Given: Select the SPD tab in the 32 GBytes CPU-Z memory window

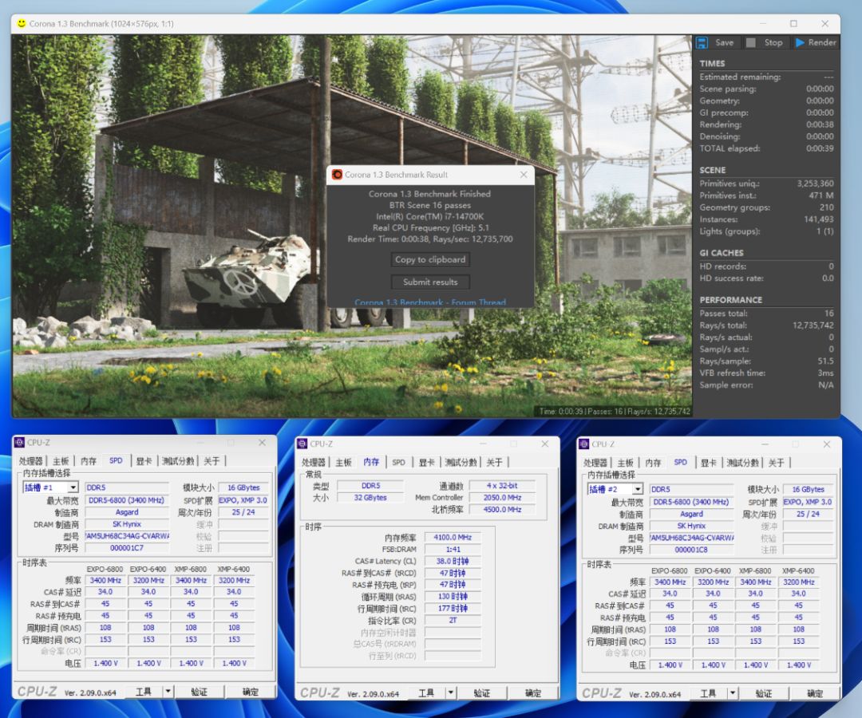Looking at the screenshot, I should click(x=398, y=463).
